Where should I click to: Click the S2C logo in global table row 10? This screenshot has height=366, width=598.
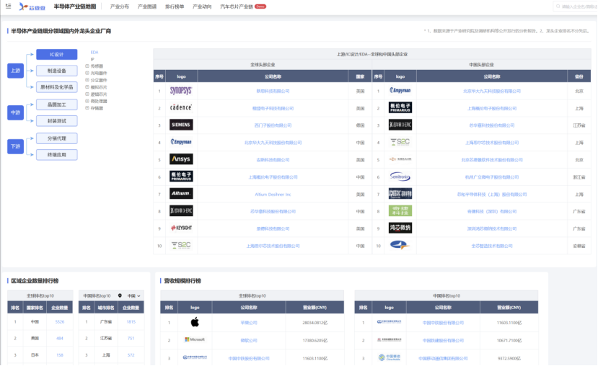pos(181,245)
